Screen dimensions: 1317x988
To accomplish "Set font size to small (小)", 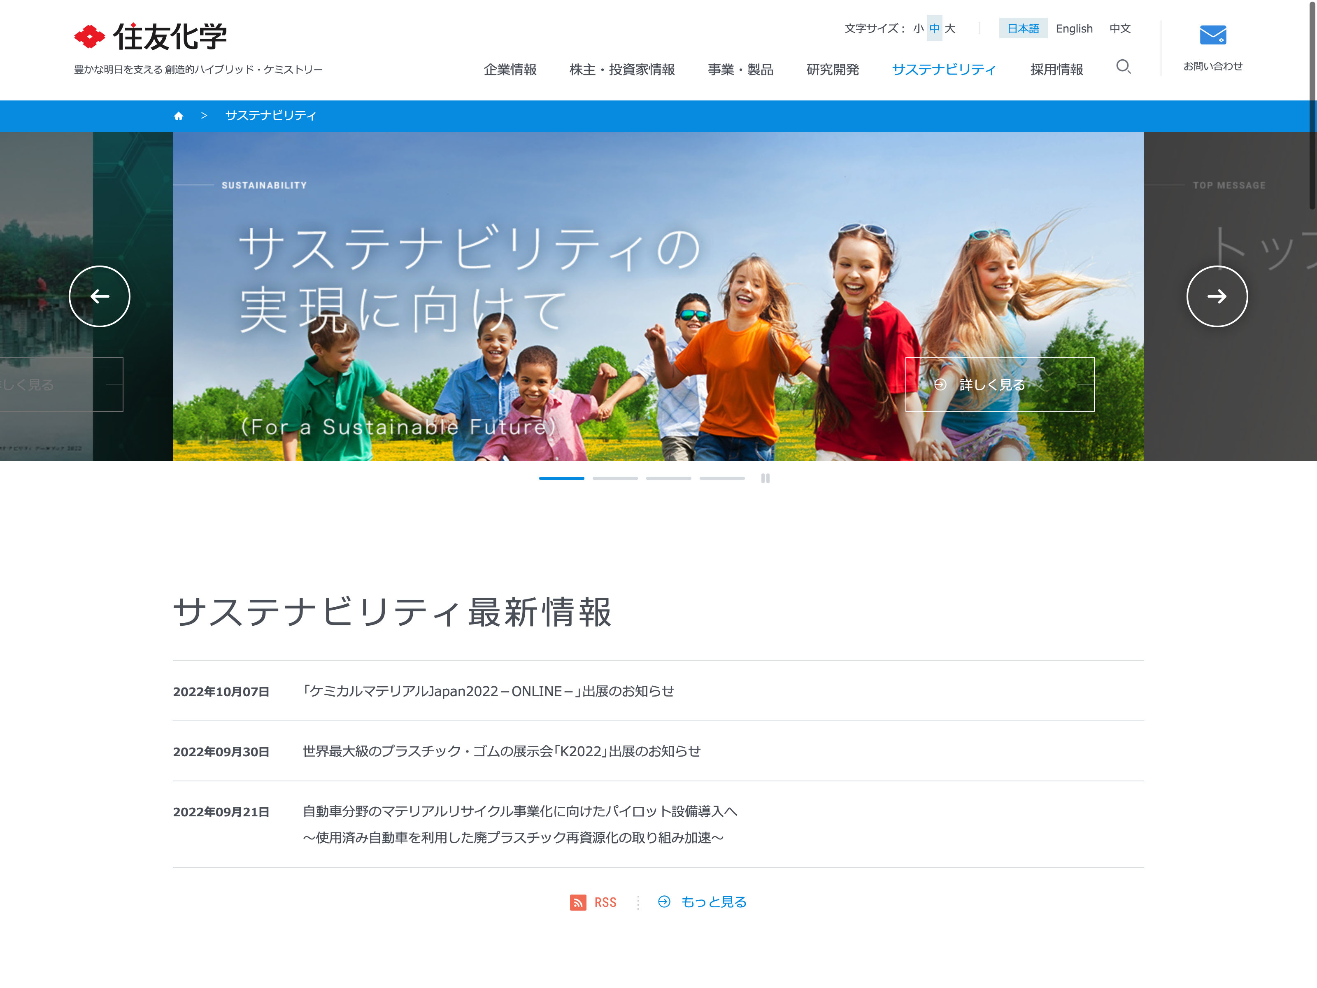I will [918, 28].
